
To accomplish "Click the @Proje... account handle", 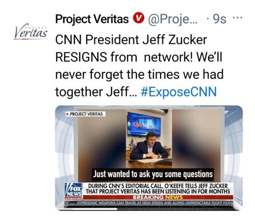I will (x=173, y=19).
